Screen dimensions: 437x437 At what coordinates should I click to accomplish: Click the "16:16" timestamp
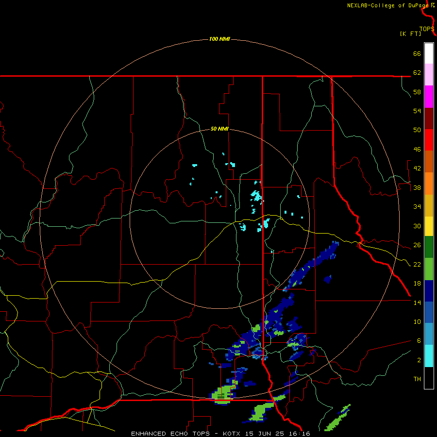click(x=300, y=434)
